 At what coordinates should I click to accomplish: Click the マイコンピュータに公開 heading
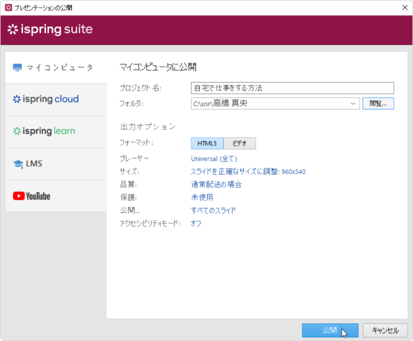[158, 67]
